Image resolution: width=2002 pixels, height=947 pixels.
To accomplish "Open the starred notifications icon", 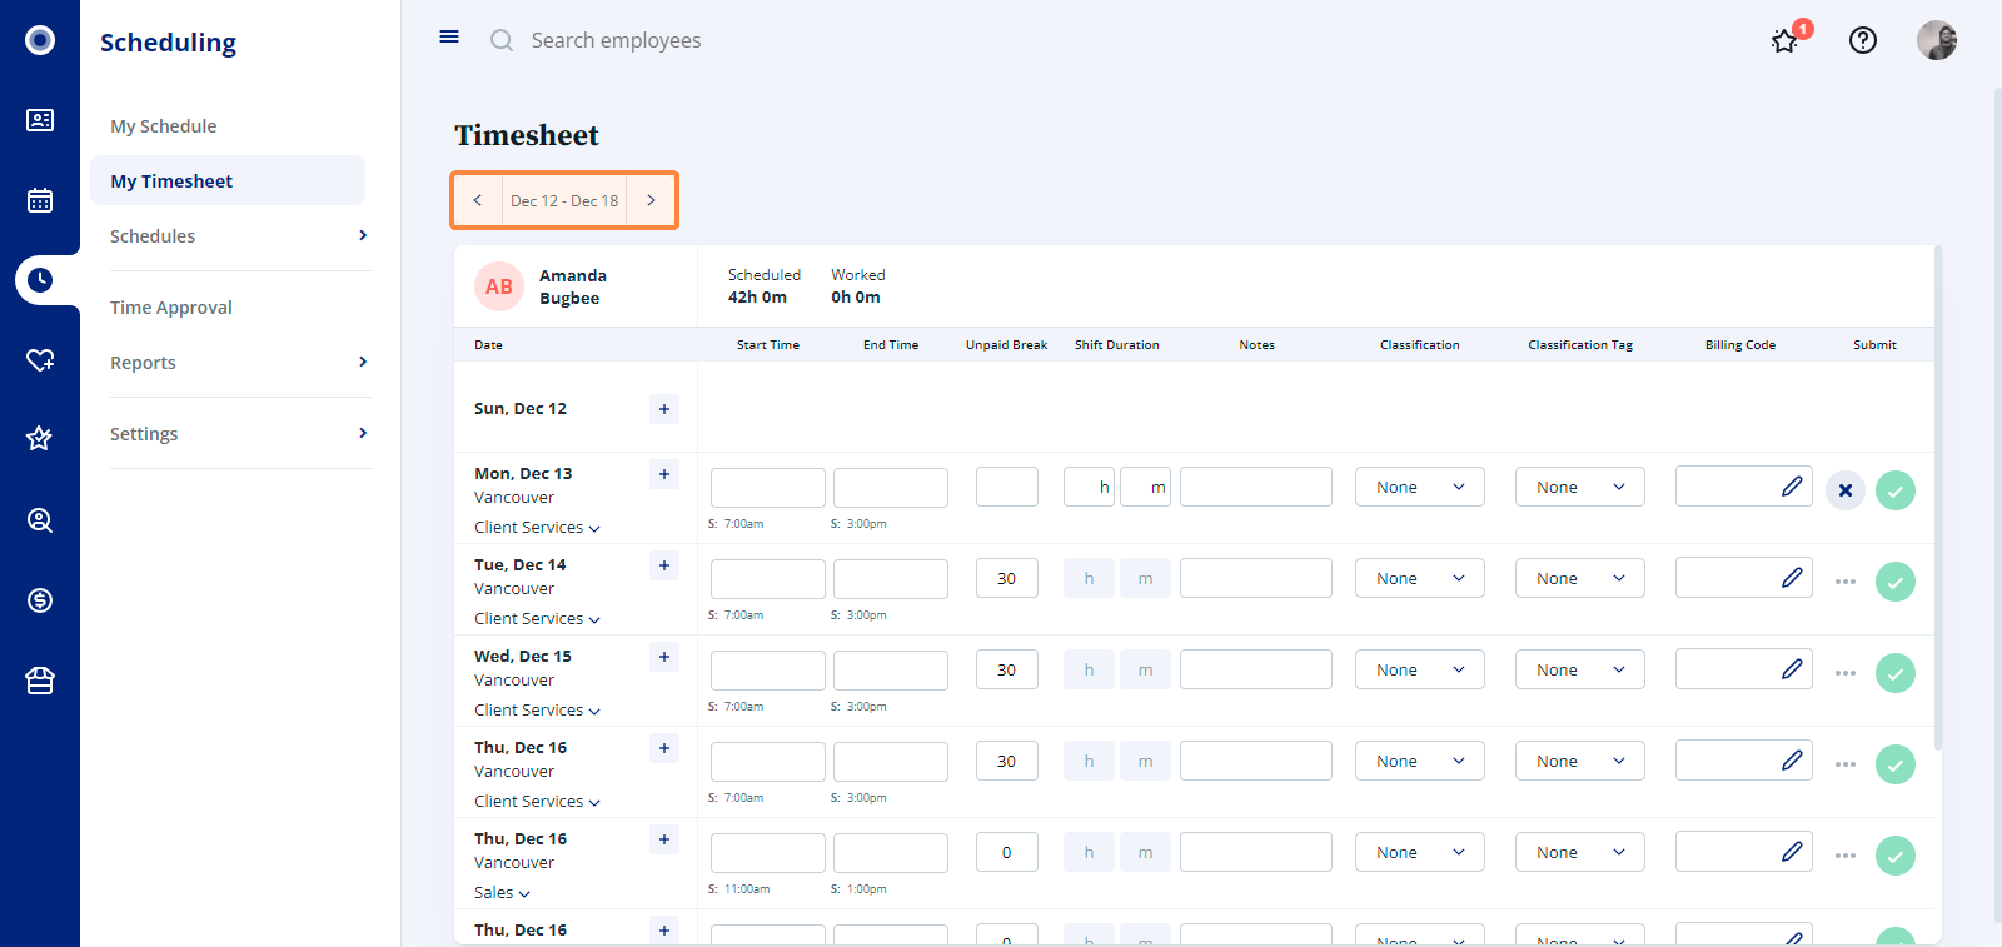I will coord(1784,41).
